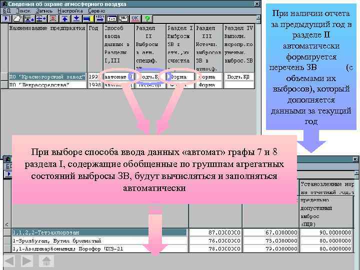Click the exit door toolbar icon
The image size is (360, 270).
pyautogui.click(x=6, y=18)
